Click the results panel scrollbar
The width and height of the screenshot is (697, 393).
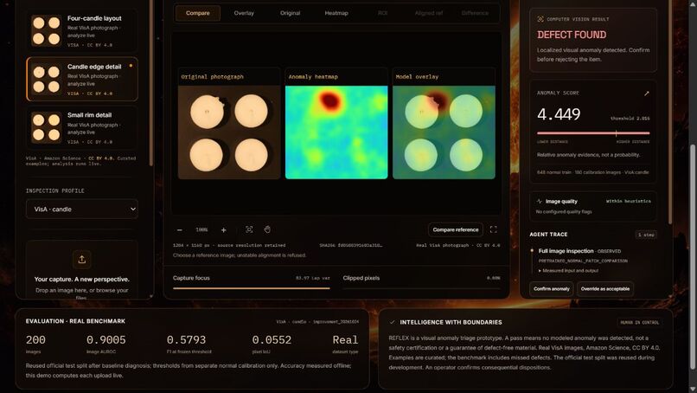pyautogui.click(x=670, y=112)
